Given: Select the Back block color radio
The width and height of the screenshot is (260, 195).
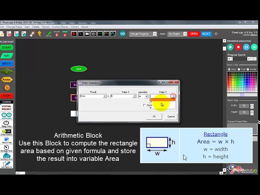Looking at the screenshot, I should pyautogui.click(x=229, y=69).
